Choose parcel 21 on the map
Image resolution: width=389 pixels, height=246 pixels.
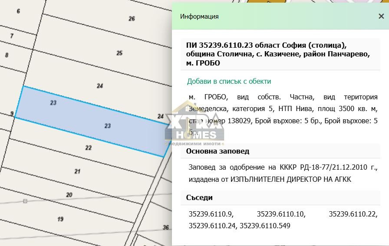[77, 171]
